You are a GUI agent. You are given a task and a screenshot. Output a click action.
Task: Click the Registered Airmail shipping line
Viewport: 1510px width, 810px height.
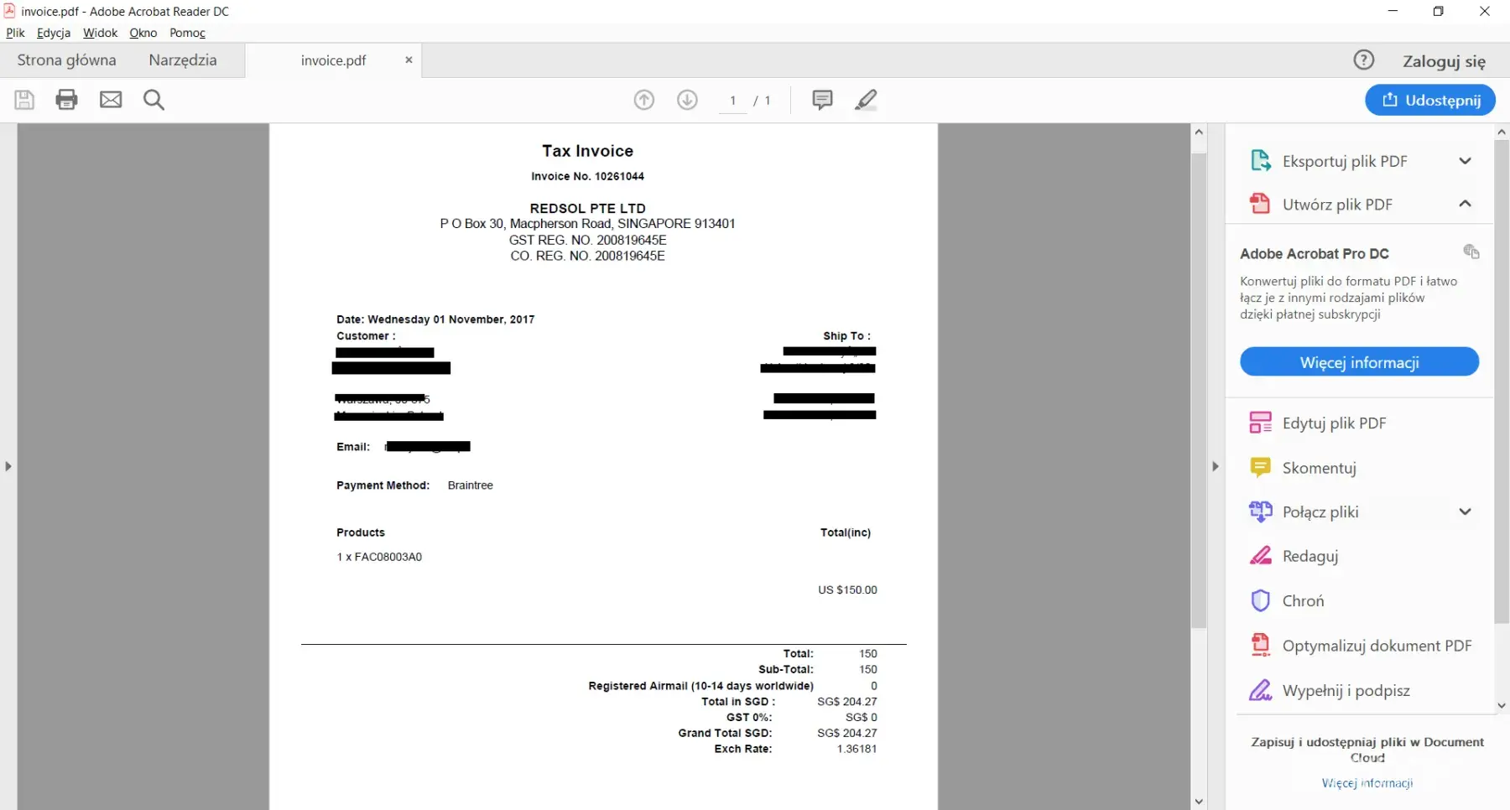[700, 686]
